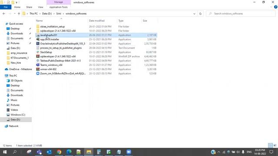The width and height of the screenshot is (278, 156).
Task: Open Microsoft Teams from the taskbar
Action: 39,152
